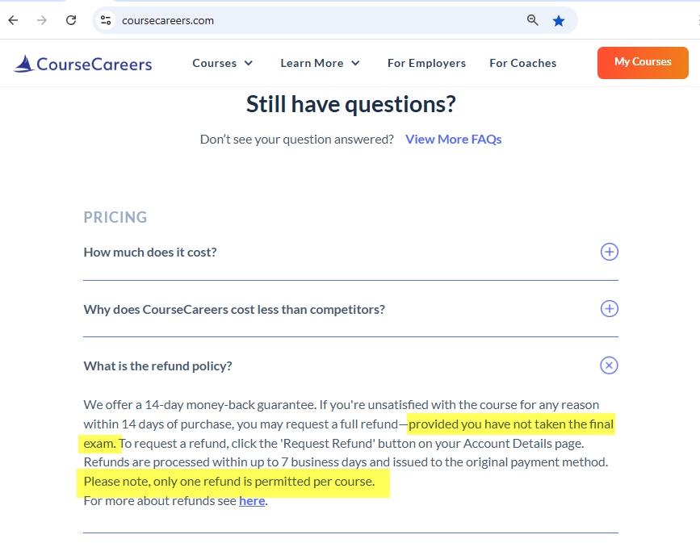Image resolution: width=700 pixels, height=543 pixels.
Task: Click the bookmark star icon
Action: tap(559, 21)
